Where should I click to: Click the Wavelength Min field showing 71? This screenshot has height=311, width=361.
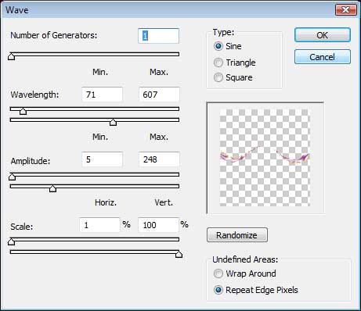click(102, 95)
